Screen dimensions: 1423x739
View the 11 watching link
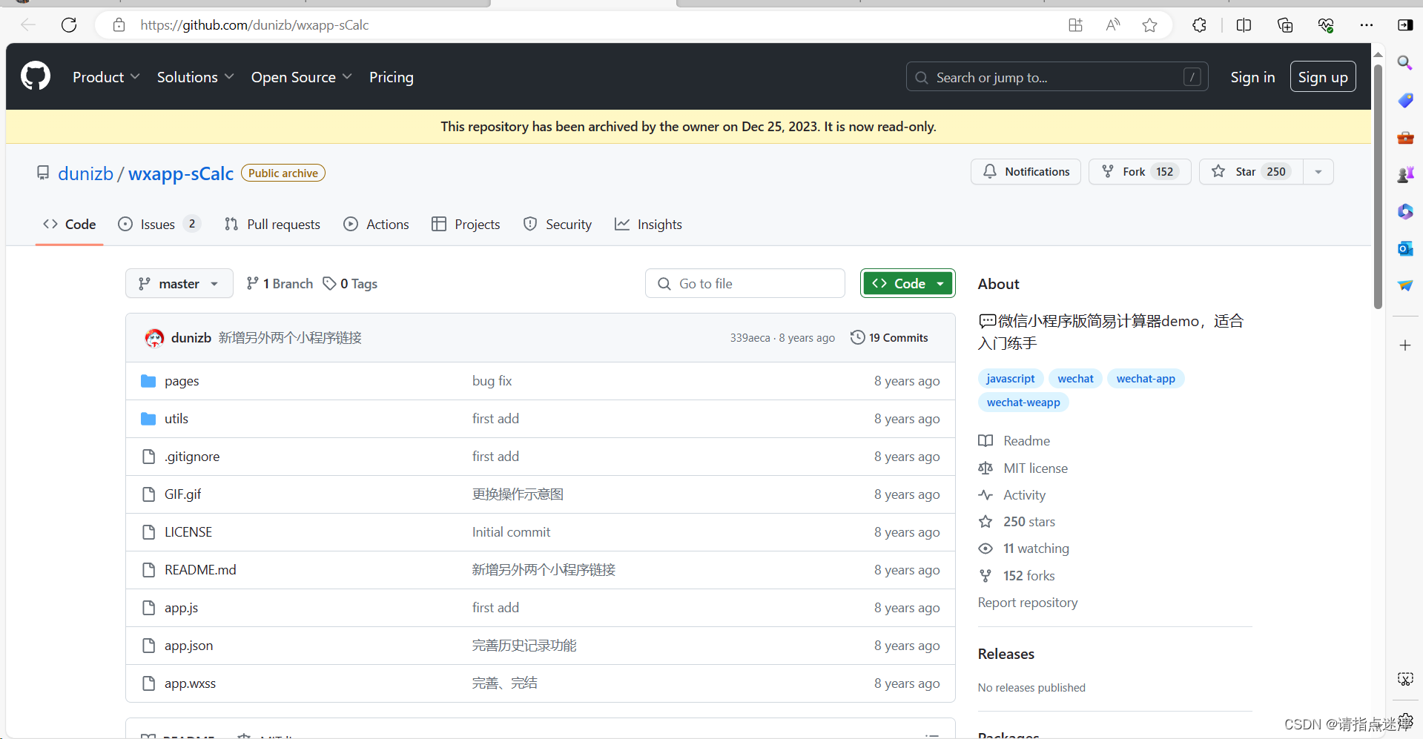(x=1036, y=549)
